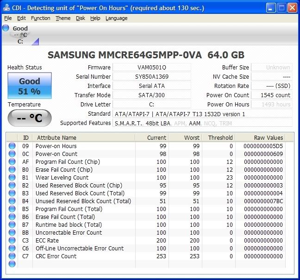The image size is (300, 280).
Task: Open the Language menu
Action: tap(116, 18)
